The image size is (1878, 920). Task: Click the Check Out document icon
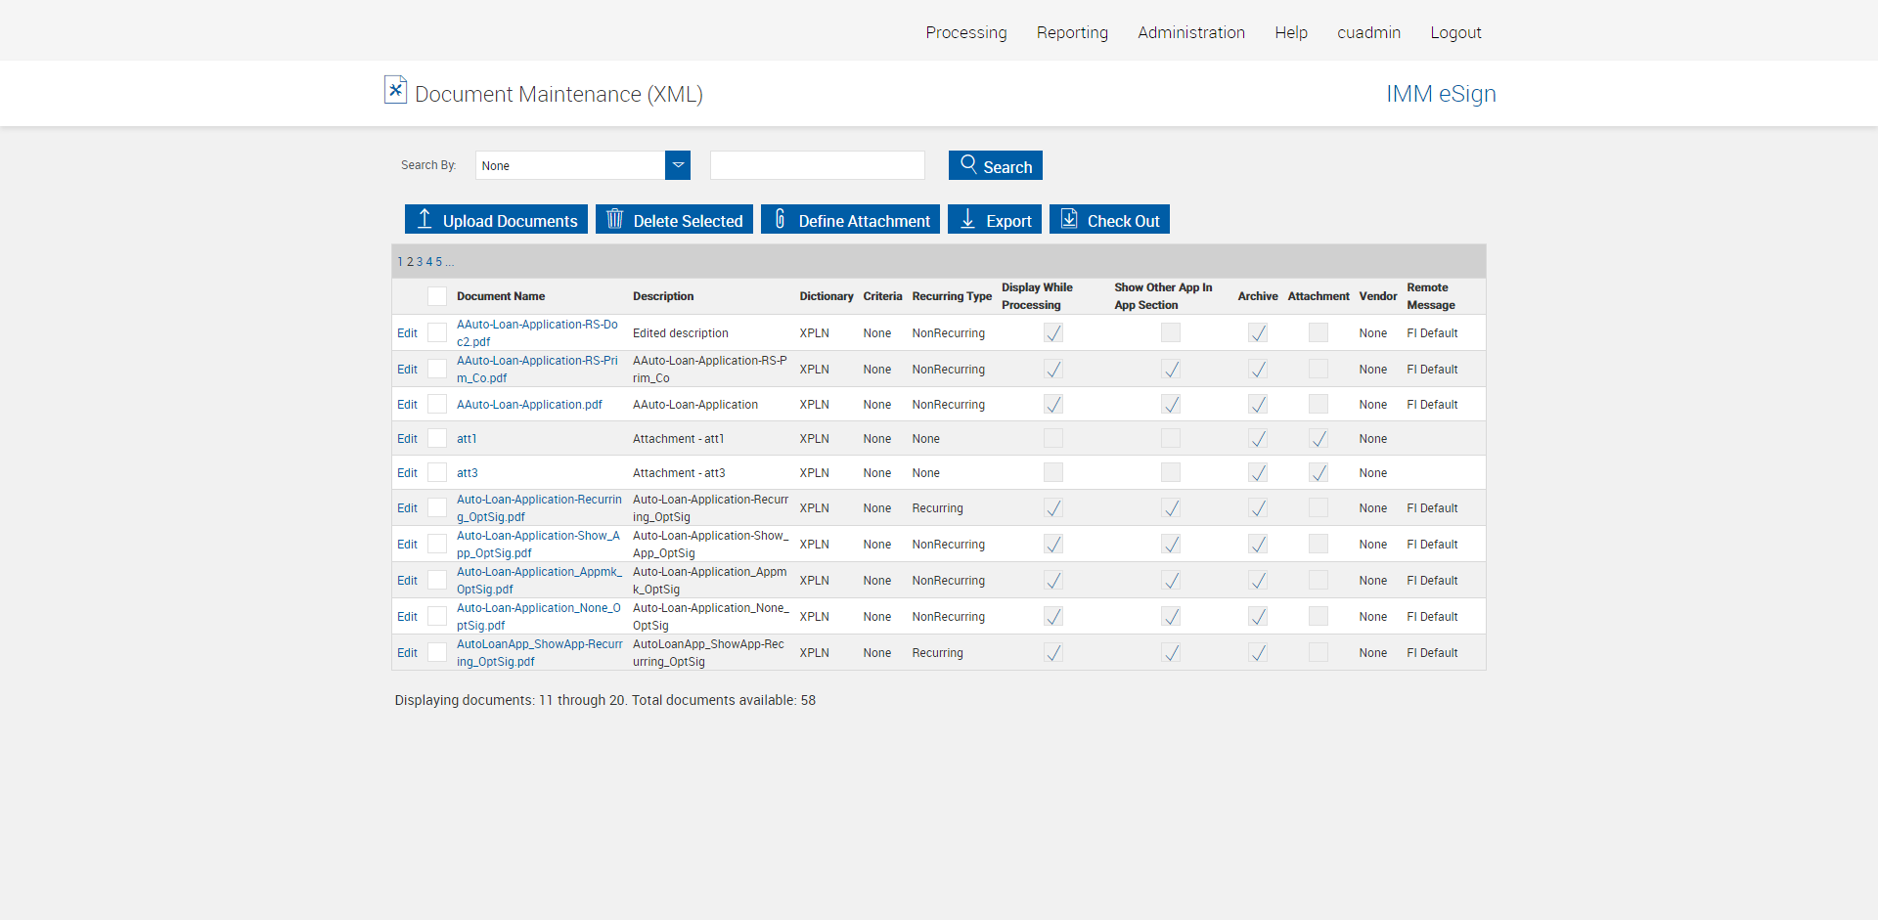tap(1069, 219)
